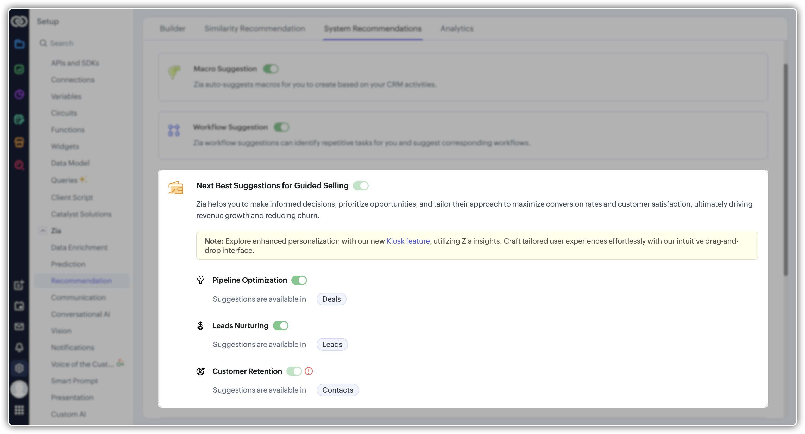Open the bell notifications icon in left rail

(x=19, y=347)
